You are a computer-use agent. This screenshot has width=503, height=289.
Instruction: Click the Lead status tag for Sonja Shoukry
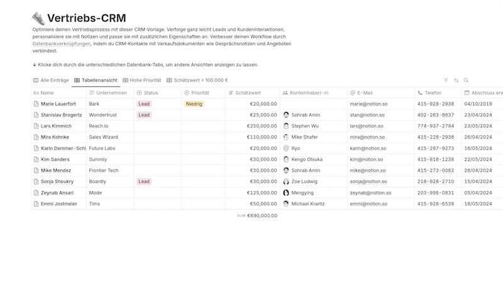144,182
